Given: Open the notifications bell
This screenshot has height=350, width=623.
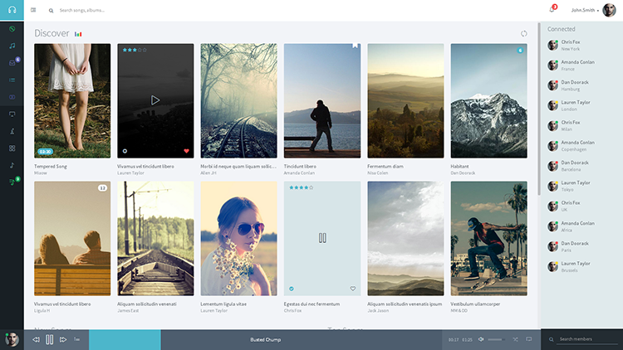Looking at the screenshot, I should [552, 9].
